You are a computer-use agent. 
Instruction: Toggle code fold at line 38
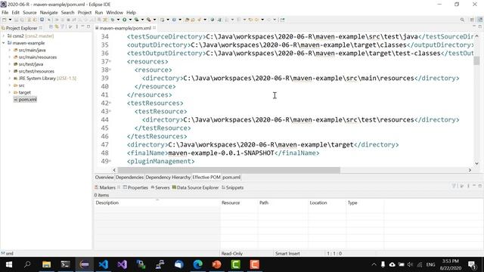[110, 70]
